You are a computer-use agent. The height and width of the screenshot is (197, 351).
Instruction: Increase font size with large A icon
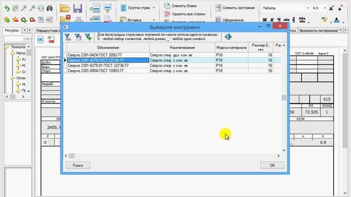331,9
